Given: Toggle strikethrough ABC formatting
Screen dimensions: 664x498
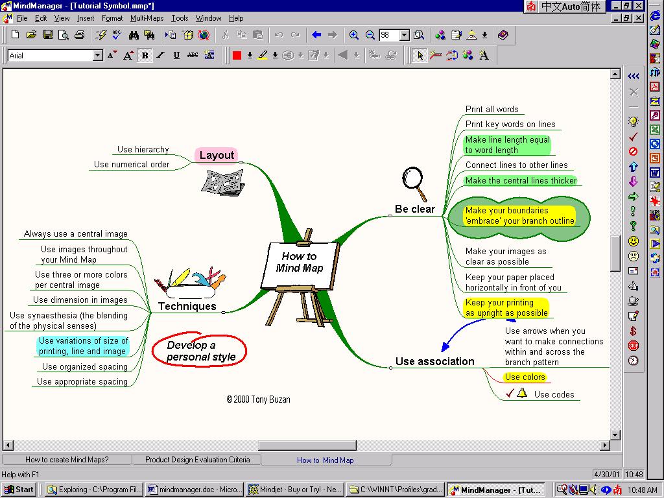Looking at the screenshot, I should (193, 55).
